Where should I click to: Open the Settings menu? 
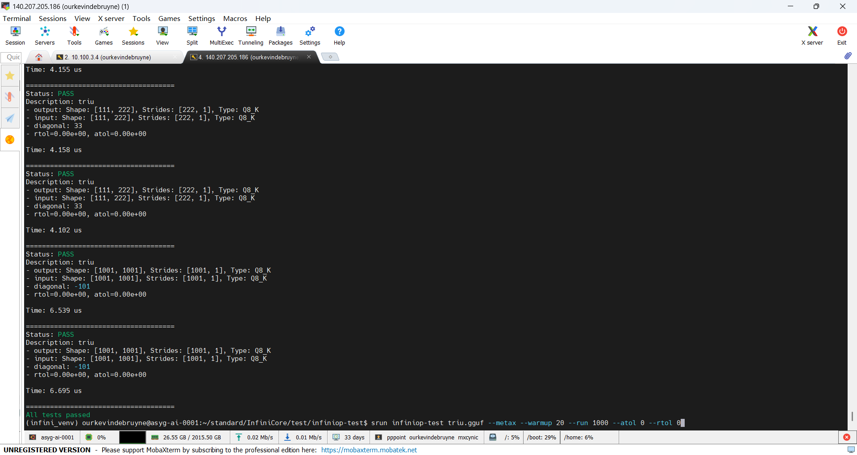202,18
